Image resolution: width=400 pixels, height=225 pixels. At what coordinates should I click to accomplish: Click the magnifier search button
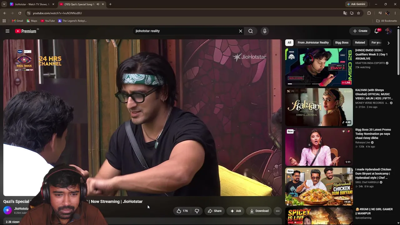[x=251, y=31]
